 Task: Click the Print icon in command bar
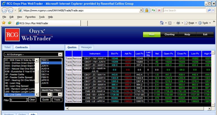[178, 23]
